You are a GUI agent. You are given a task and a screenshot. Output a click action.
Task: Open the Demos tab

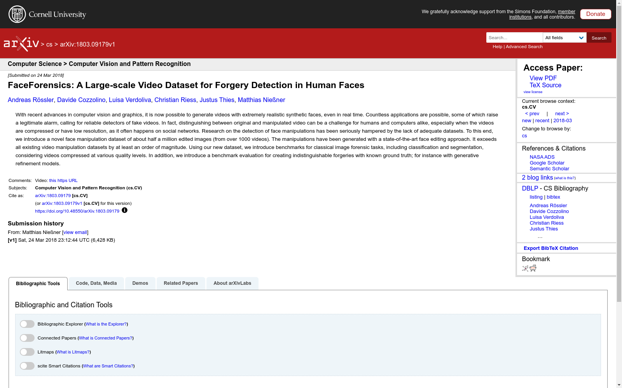click(x=140, y=283)
